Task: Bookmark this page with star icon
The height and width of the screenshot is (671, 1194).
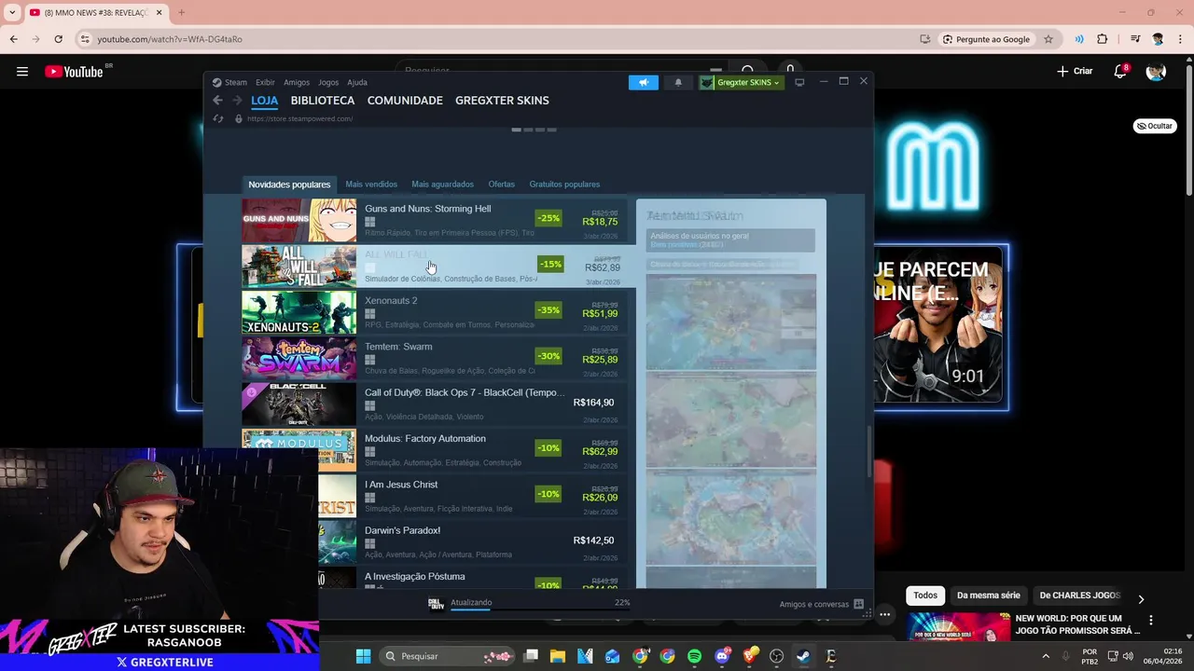Action: 1048,39
